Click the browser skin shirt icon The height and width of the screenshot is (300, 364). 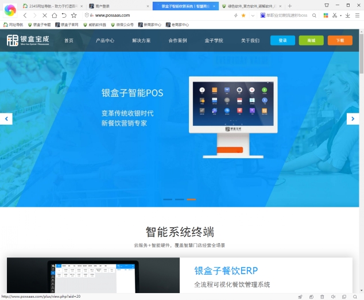[327, 5]
